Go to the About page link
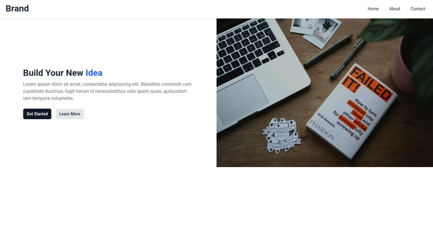The image size is (433, 243). [395, 9]
